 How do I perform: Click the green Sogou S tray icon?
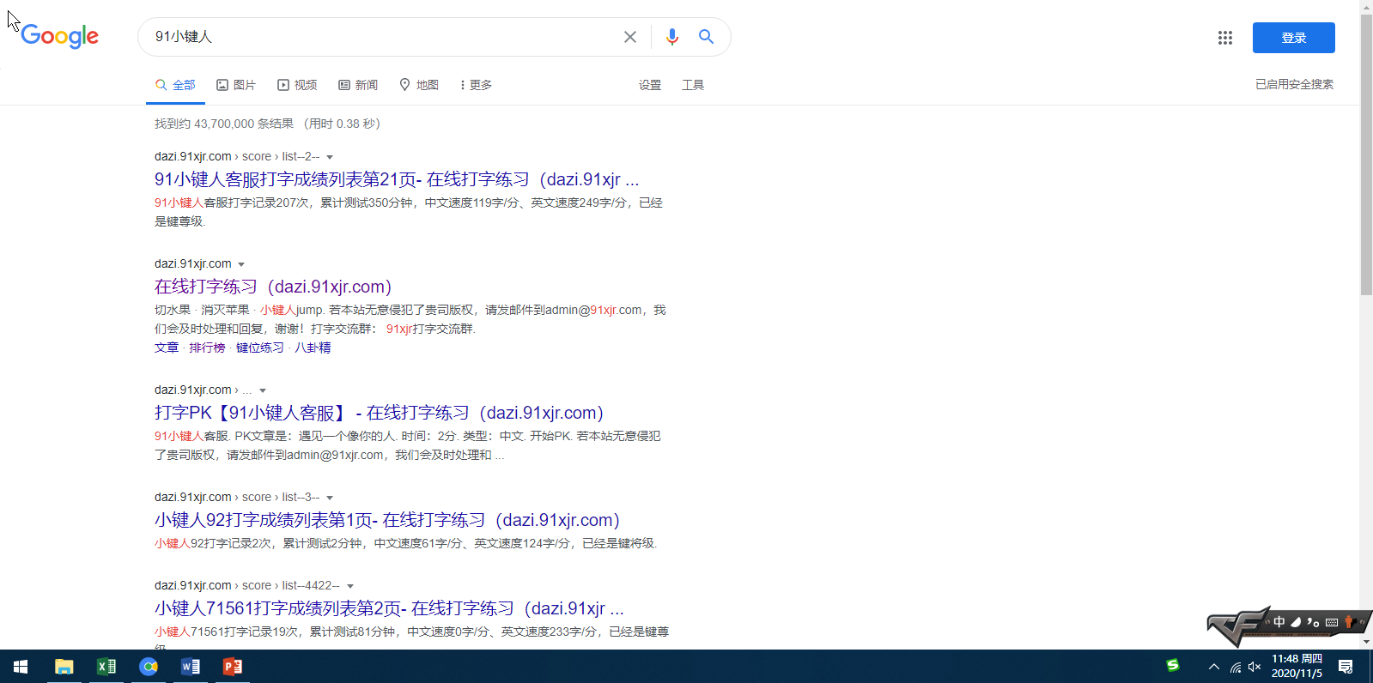[x=1173, y=666]
